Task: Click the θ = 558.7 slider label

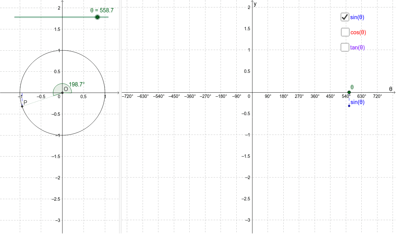Action: 102,10
